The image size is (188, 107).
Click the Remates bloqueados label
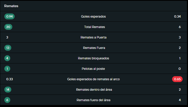click(93, 58)
